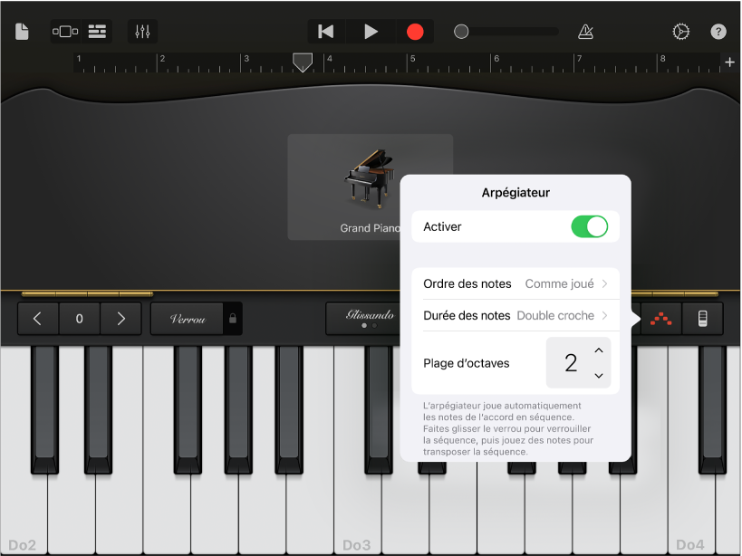Select the Grand Piano instrument thumbnail
742x556 pixels.
[x=370, y=187]
